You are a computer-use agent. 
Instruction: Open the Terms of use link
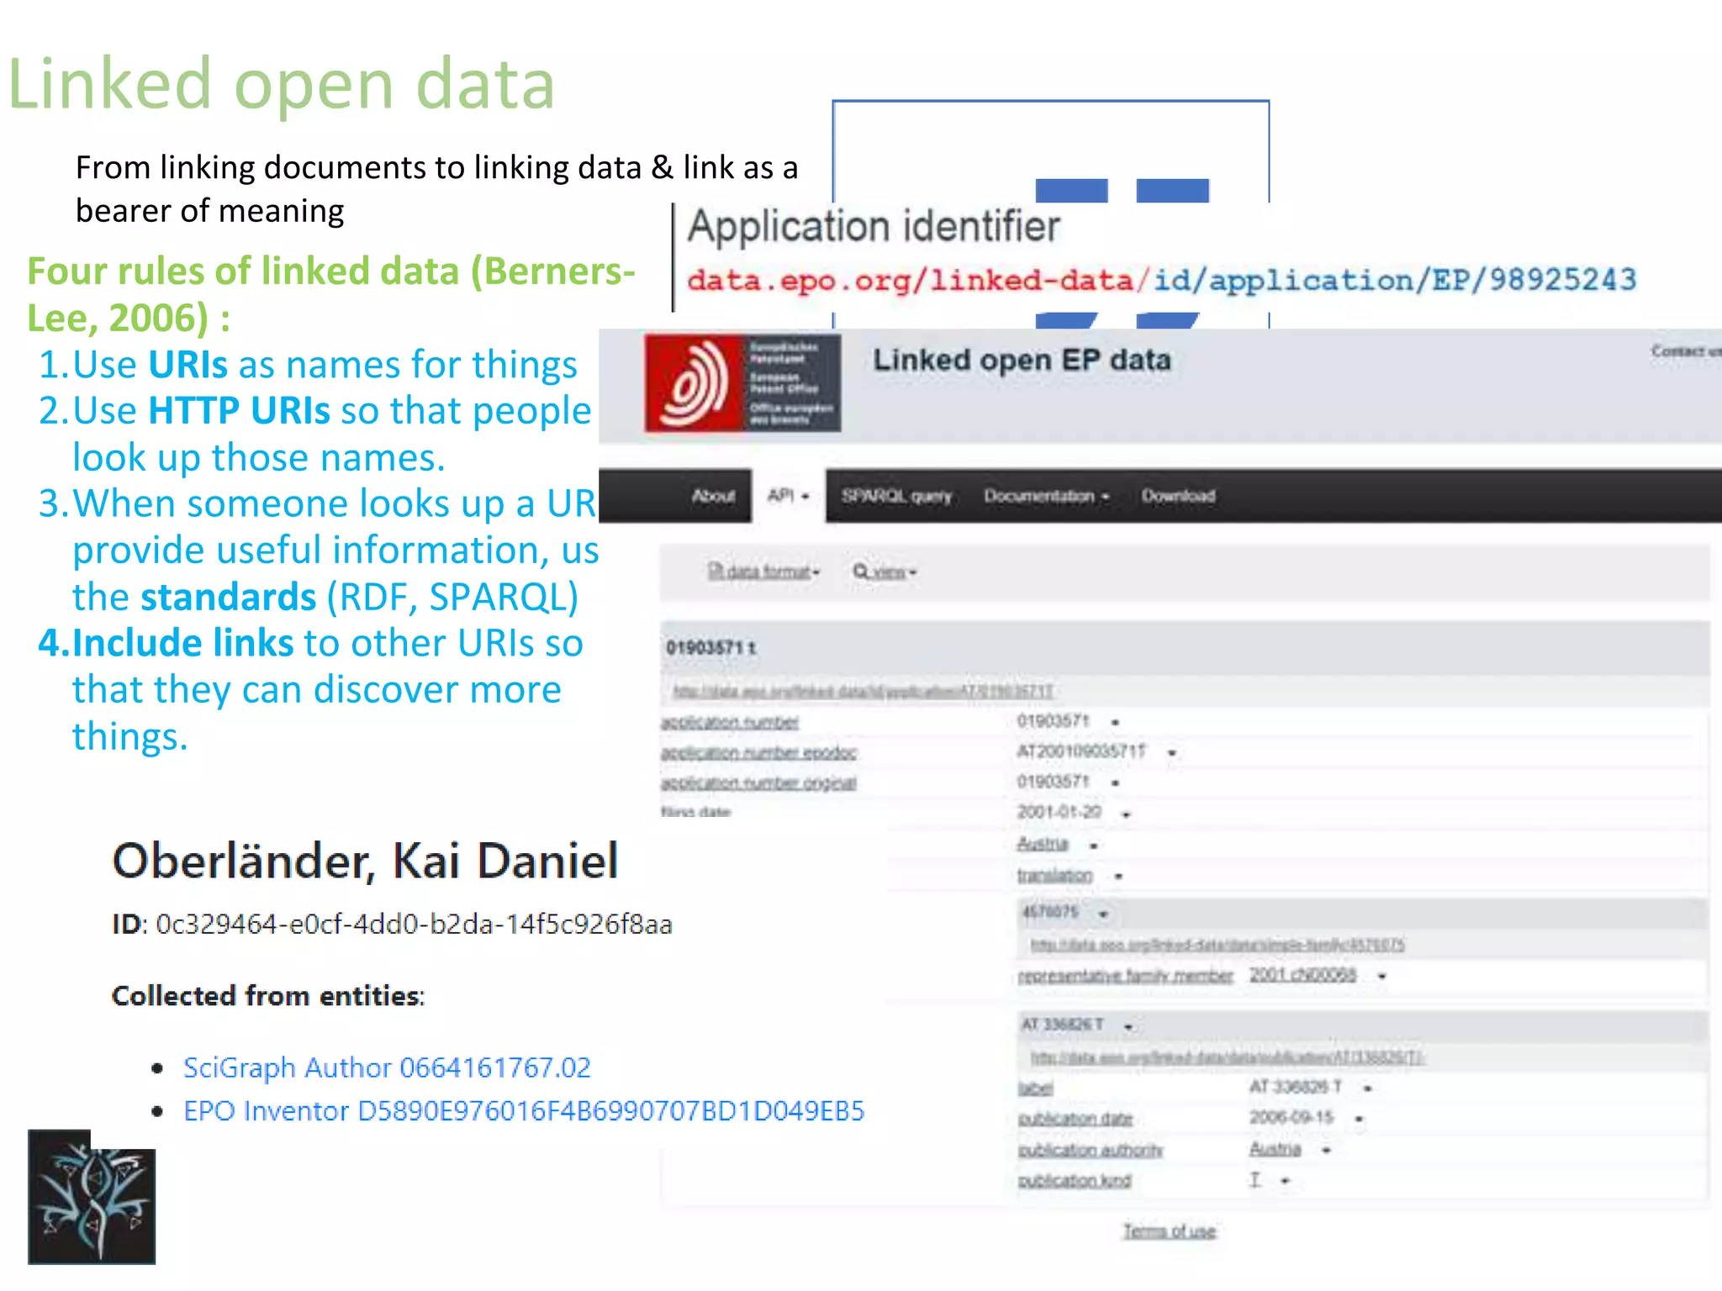coord(1170,1231)
